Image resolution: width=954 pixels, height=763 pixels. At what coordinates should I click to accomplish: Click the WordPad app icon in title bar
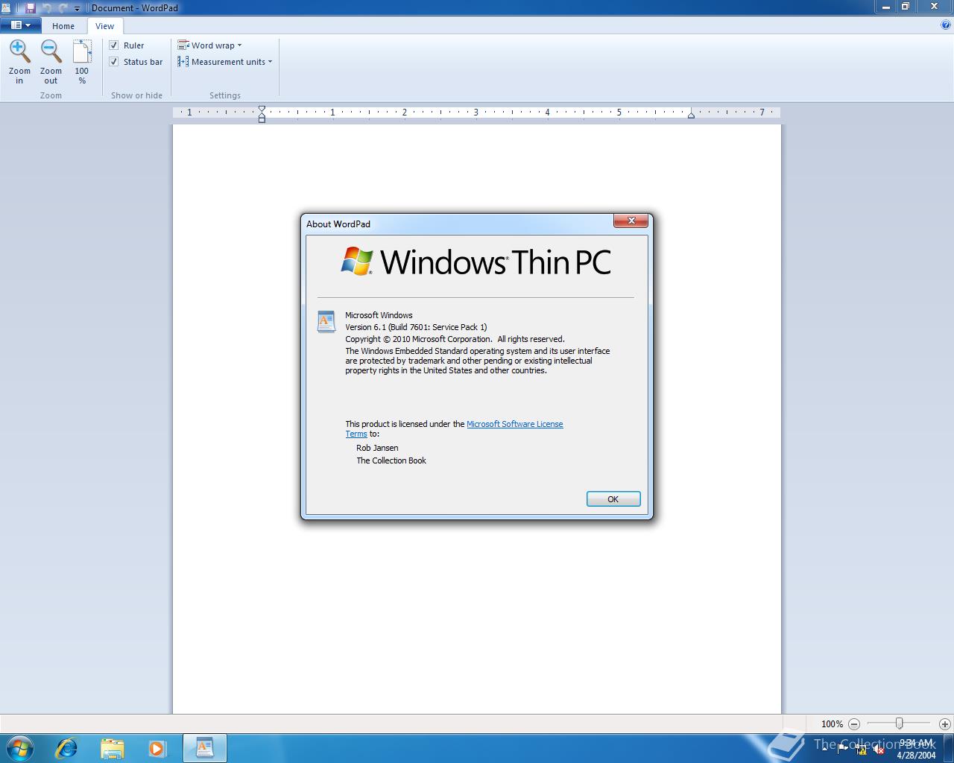(6, 7)
